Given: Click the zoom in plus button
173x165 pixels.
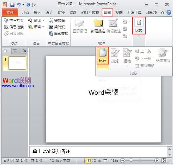Looking at the screenshot, I should (157, 161).
